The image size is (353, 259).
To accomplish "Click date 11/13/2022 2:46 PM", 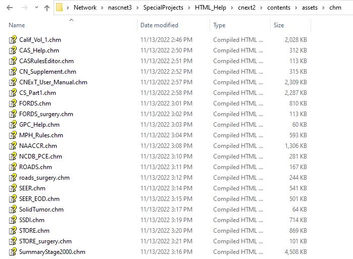I will coord(166,40).
